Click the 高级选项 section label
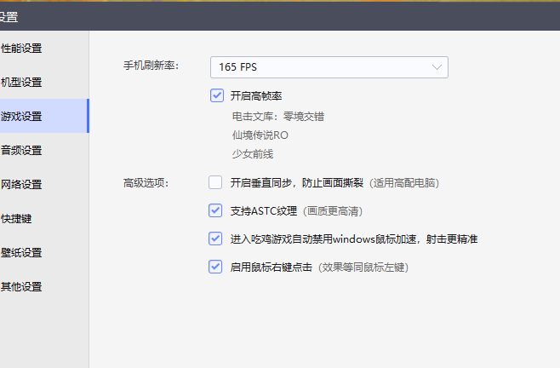 pos(146,183)
